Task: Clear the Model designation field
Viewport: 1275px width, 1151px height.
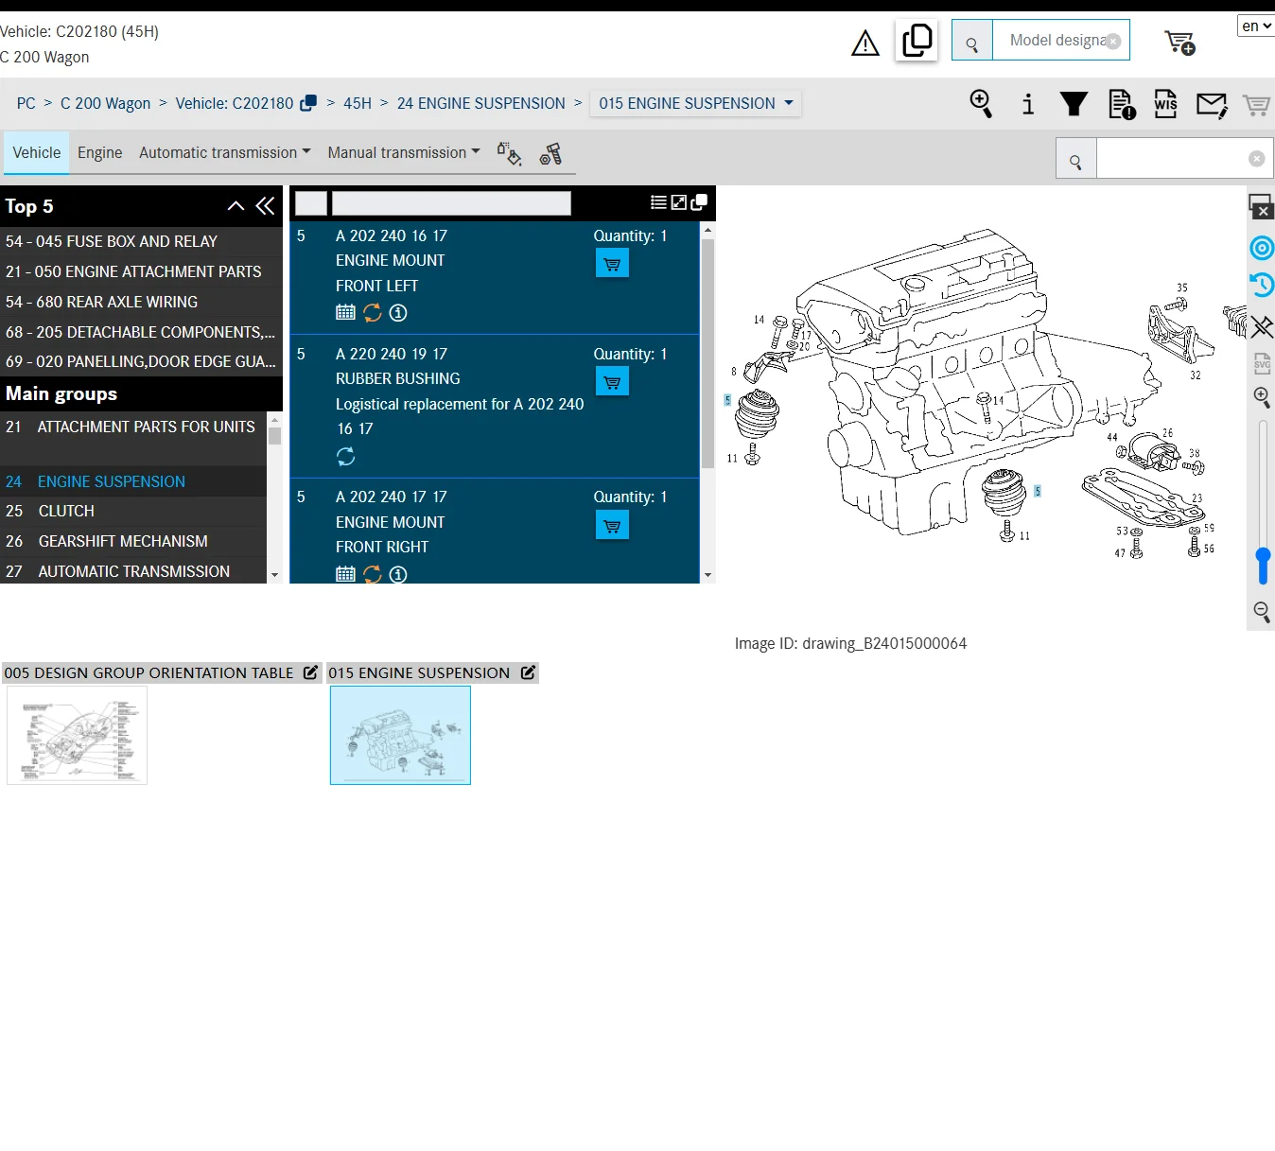Action: (1113, 42)
